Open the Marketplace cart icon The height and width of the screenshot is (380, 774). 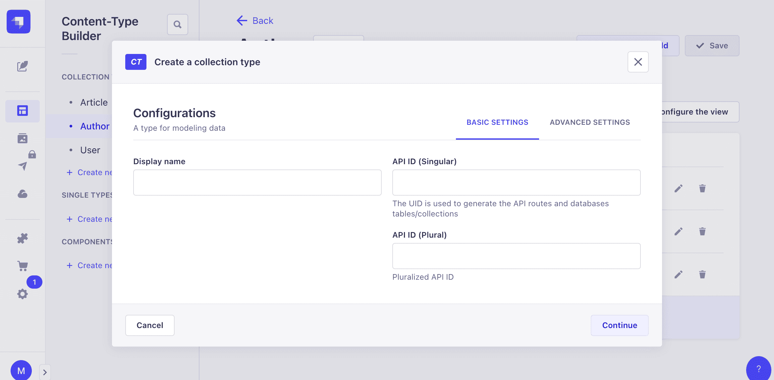pyautogui.click(x=23, y=266)
